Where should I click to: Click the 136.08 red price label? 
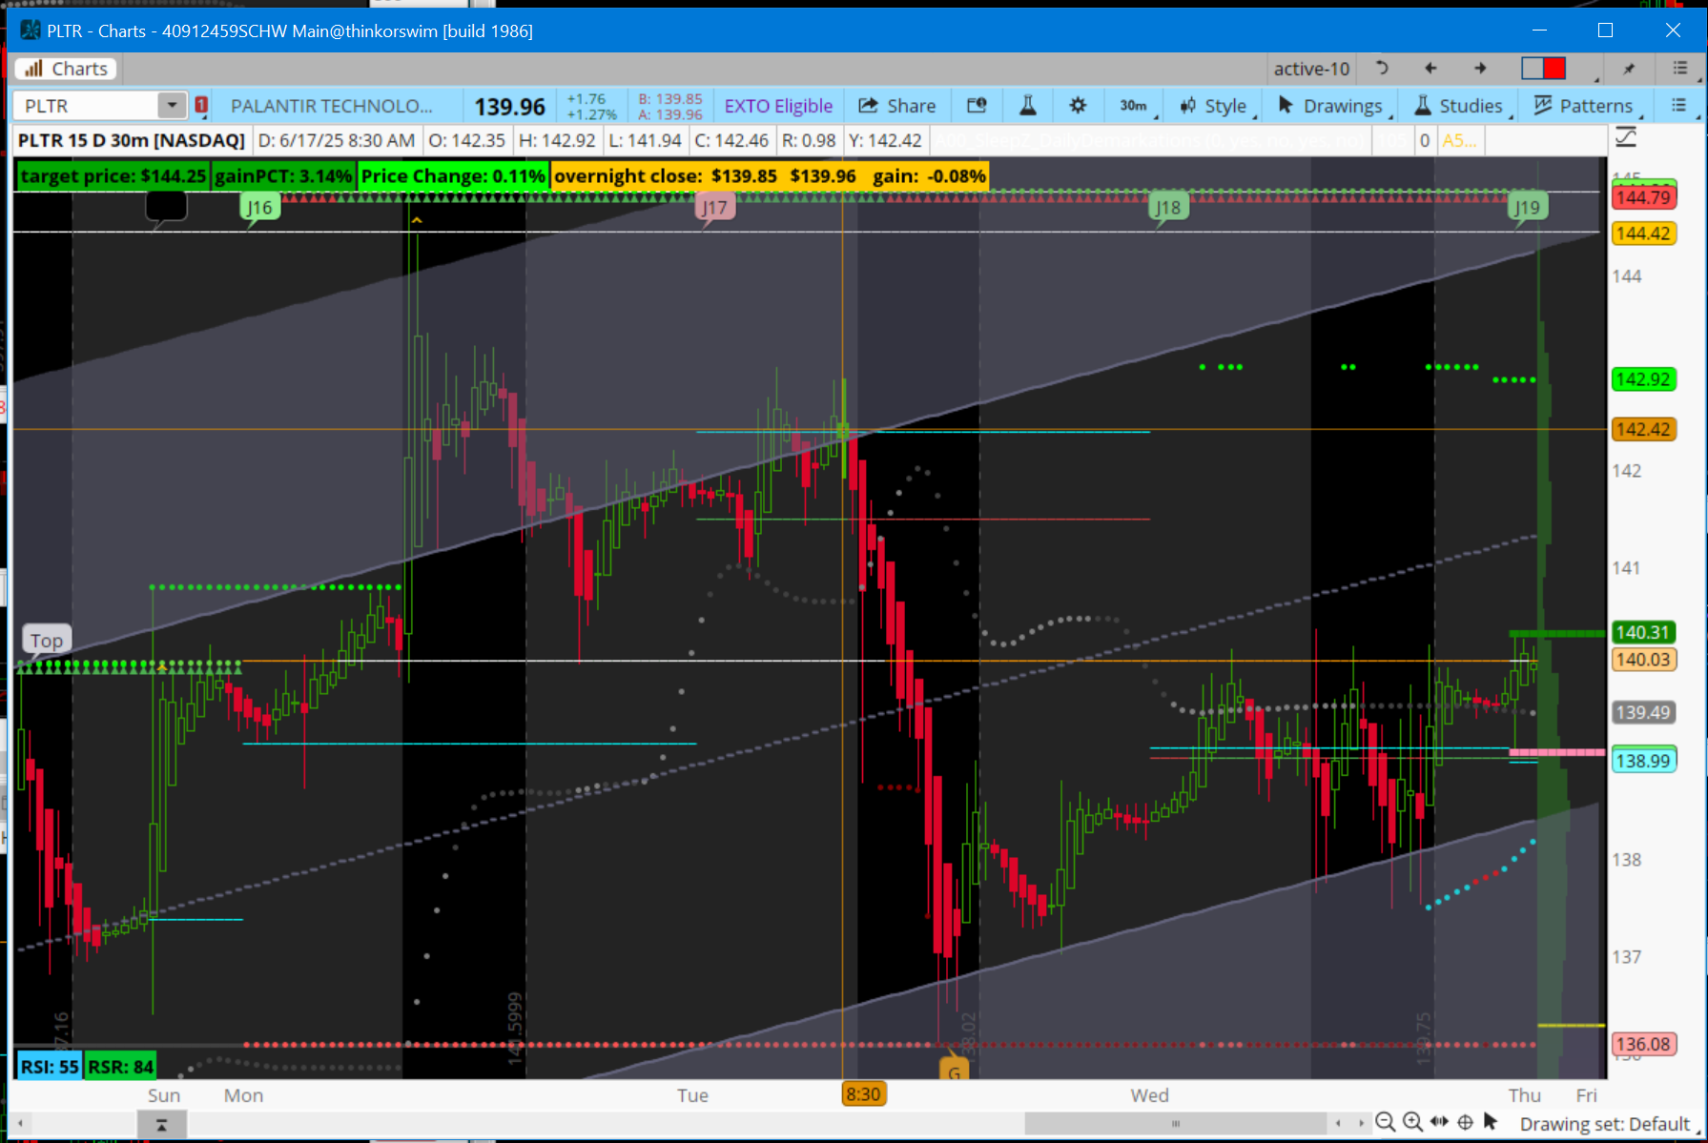pyautogui.click(x=1643, y=1044)
